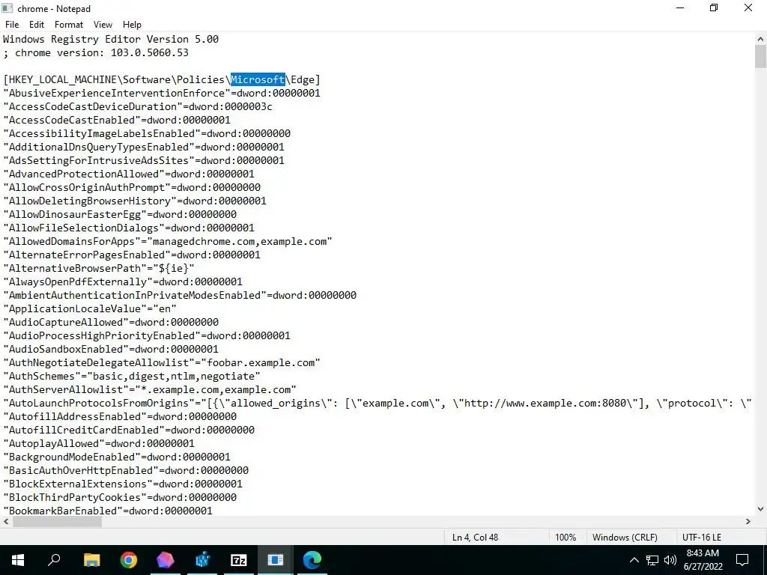Show hidden system tray icons
Screen dimensions: 767x575
point(634,560)
